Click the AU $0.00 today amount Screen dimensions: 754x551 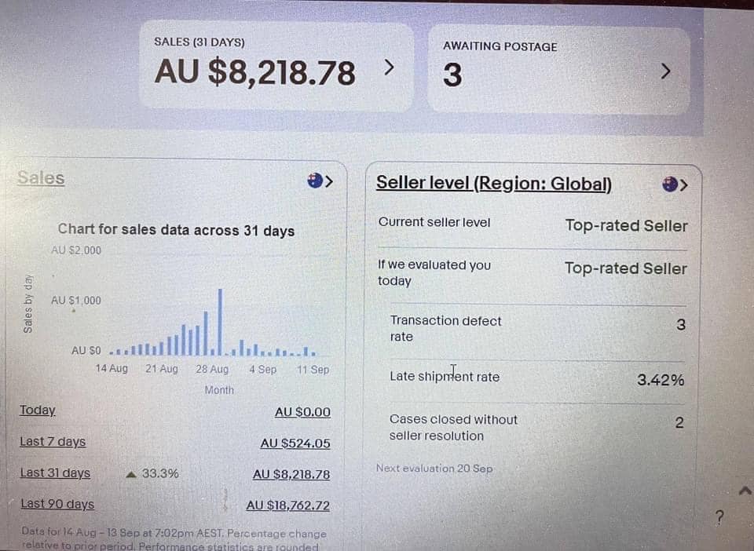pos(302,412)
